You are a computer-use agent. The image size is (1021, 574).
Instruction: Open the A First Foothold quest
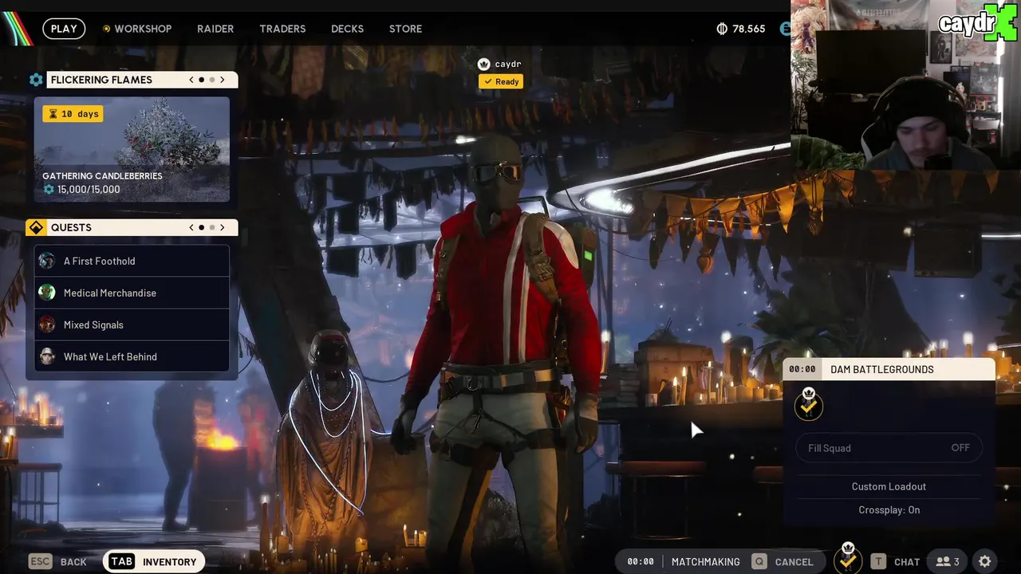[x=132, y=261]
